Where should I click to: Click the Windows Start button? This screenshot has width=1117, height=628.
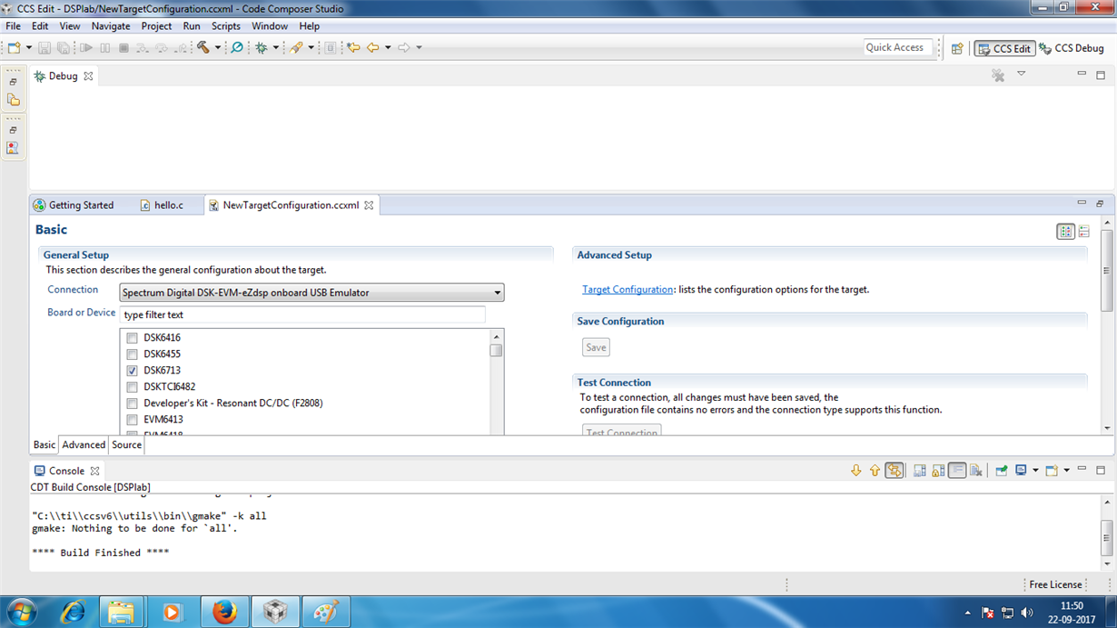tap(21, 613)
